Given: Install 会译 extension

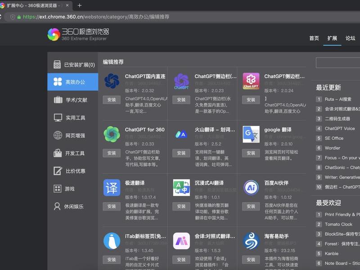Looking at the screenshot, I should coord(181,260).
